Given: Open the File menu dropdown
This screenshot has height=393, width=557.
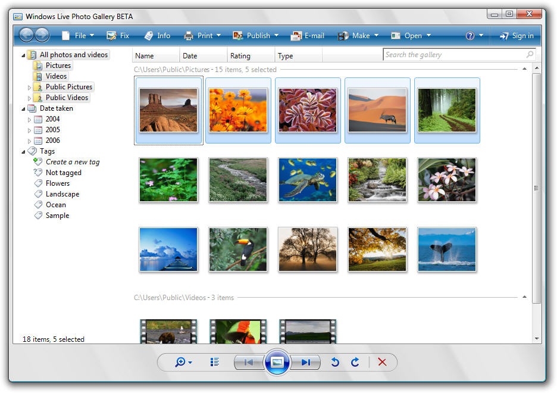Looking at the screenshot, I should coord(78,36).
